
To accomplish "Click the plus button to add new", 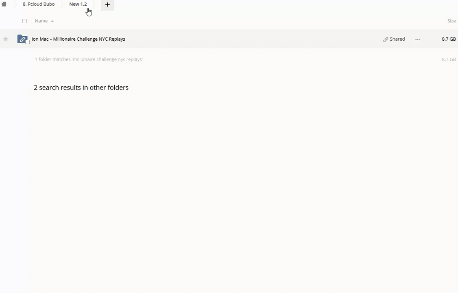I will pos(107,4).
